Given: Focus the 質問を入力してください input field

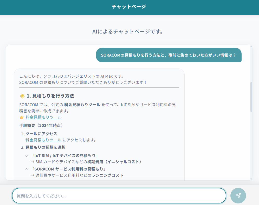Looking at the screenshot, I should pyautogui.click(x=119, y=196).
